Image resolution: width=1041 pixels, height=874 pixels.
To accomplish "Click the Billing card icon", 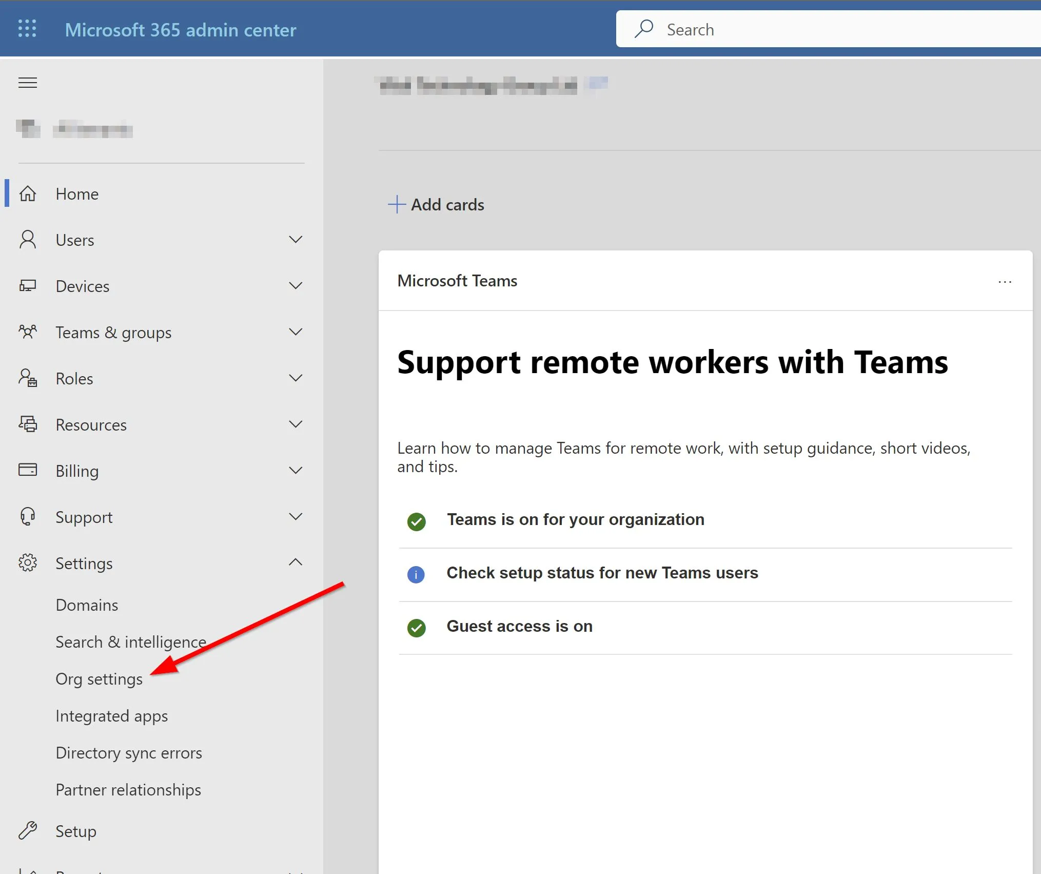I will pos(28,470).
